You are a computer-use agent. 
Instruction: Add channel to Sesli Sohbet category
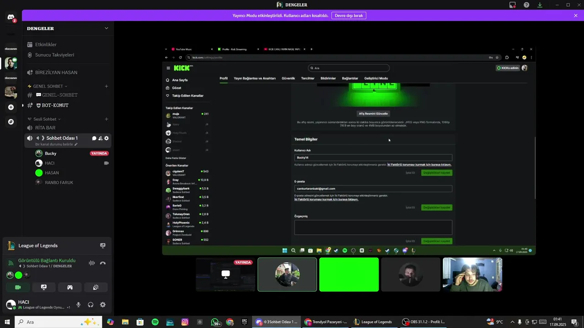pyautogui.click(x=106, y=119)
